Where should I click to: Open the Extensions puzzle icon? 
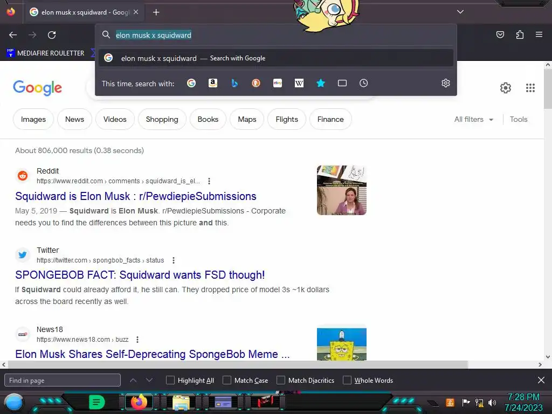click(x=520, y=34)
